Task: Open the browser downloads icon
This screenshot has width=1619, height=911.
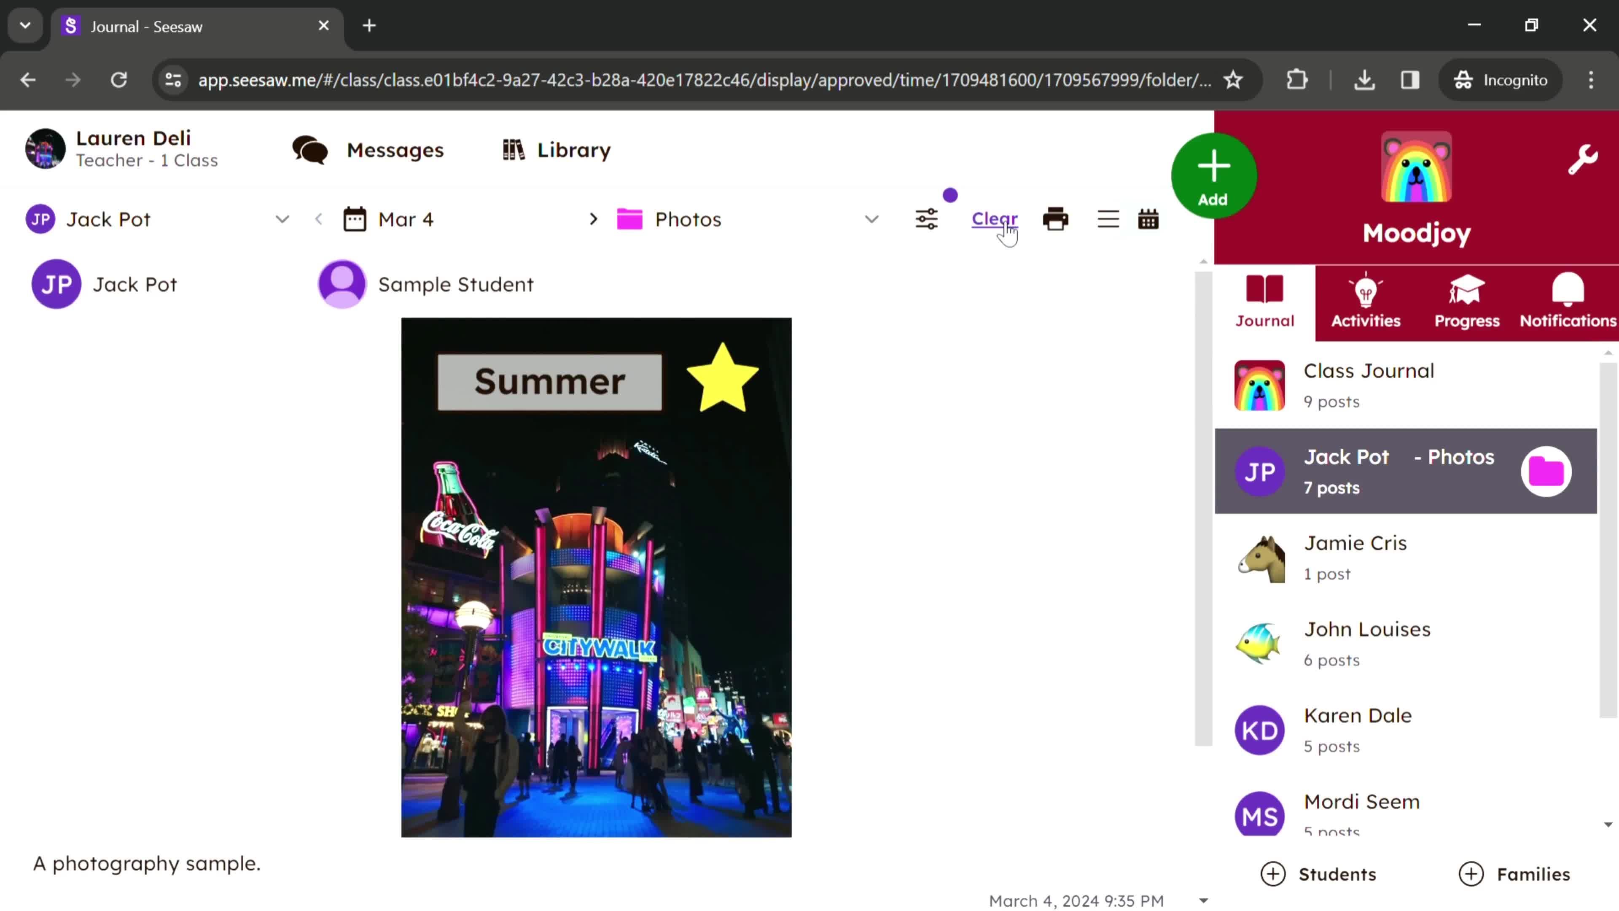Action: [1364, 80]
